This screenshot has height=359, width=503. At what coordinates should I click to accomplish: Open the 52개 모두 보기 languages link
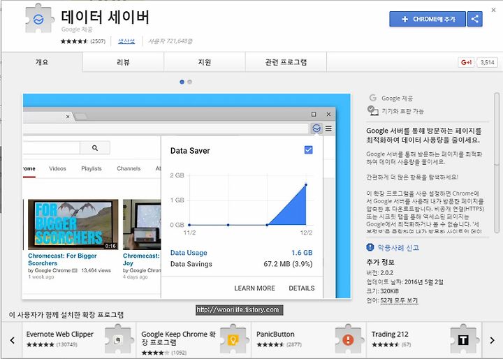(x=399, y=300)
